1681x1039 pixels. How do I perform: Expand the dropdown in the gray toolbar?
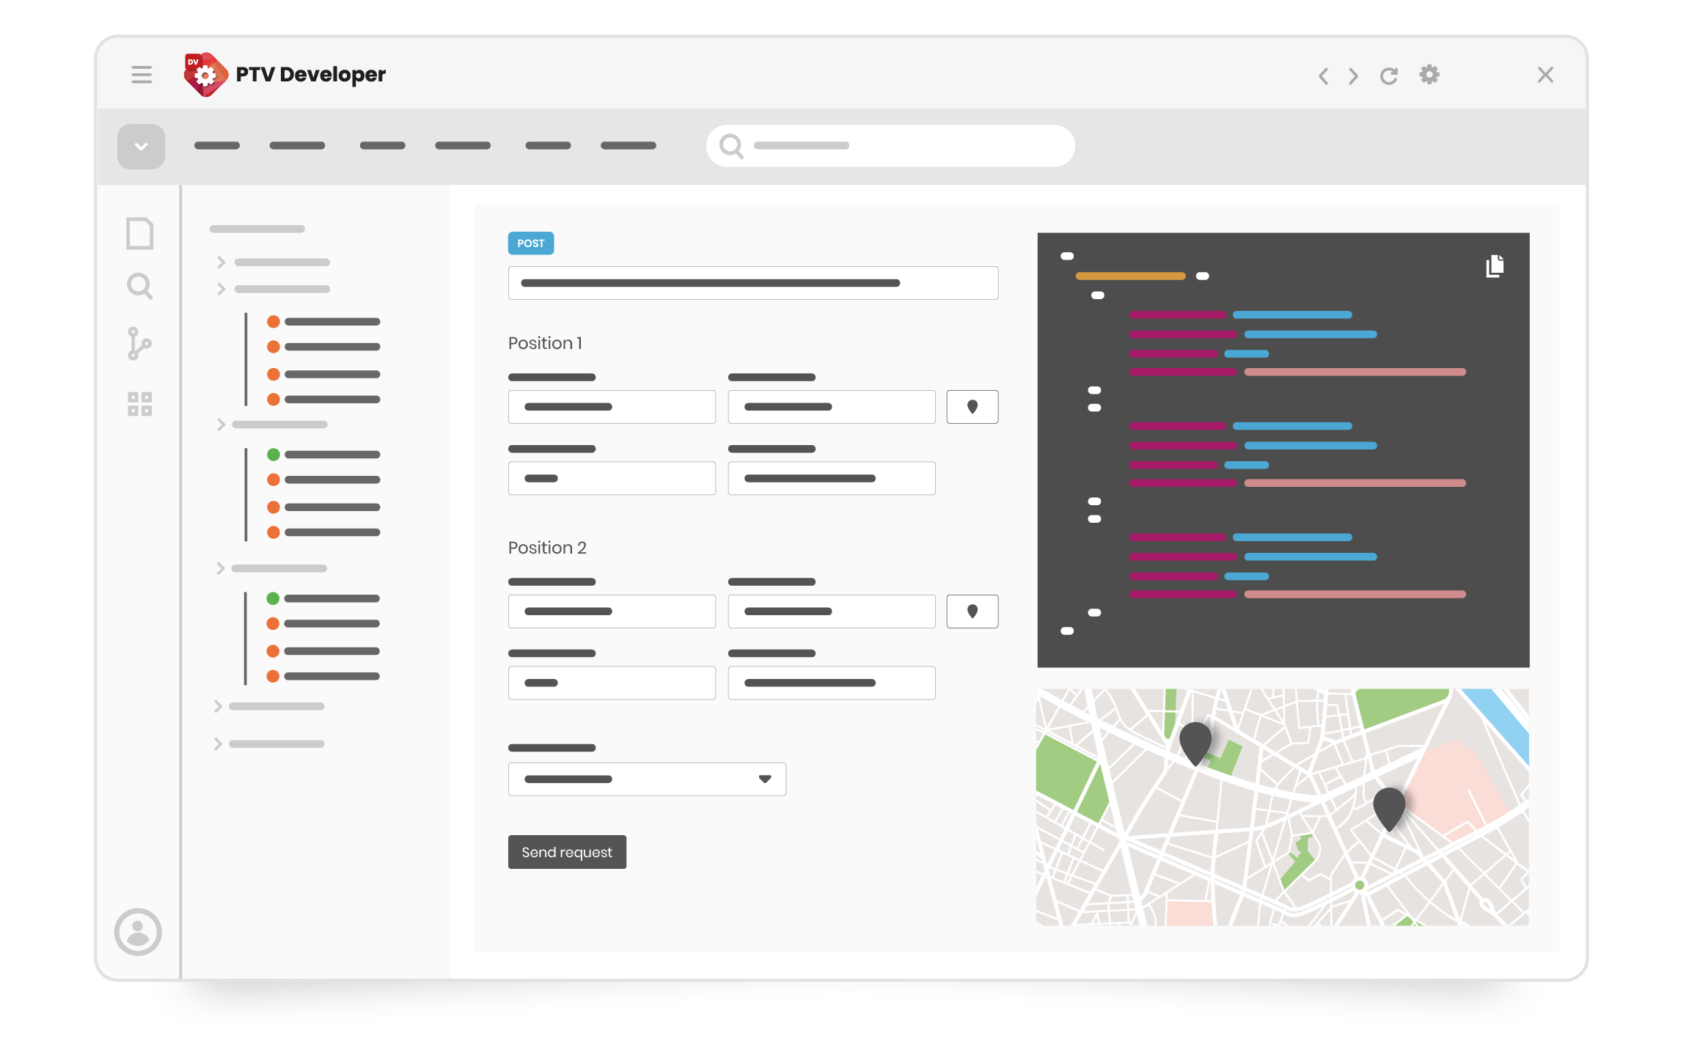pyautogui.click(x=141, y=147)
